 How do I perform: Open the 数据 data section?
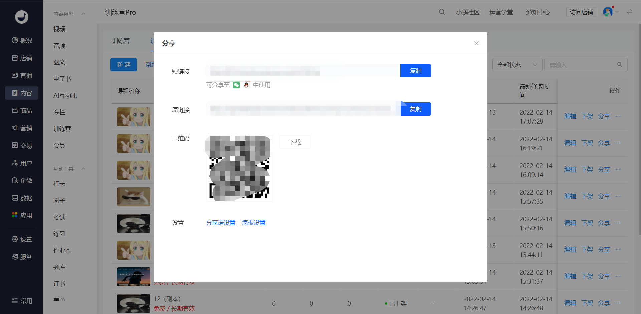pyautogui.click(x=22, y=198)
